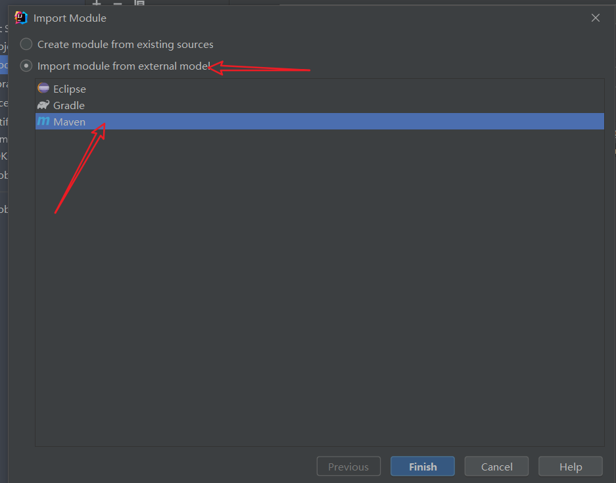
Task: Click the Gradle elephant icon
Action: tap(43, 105)
